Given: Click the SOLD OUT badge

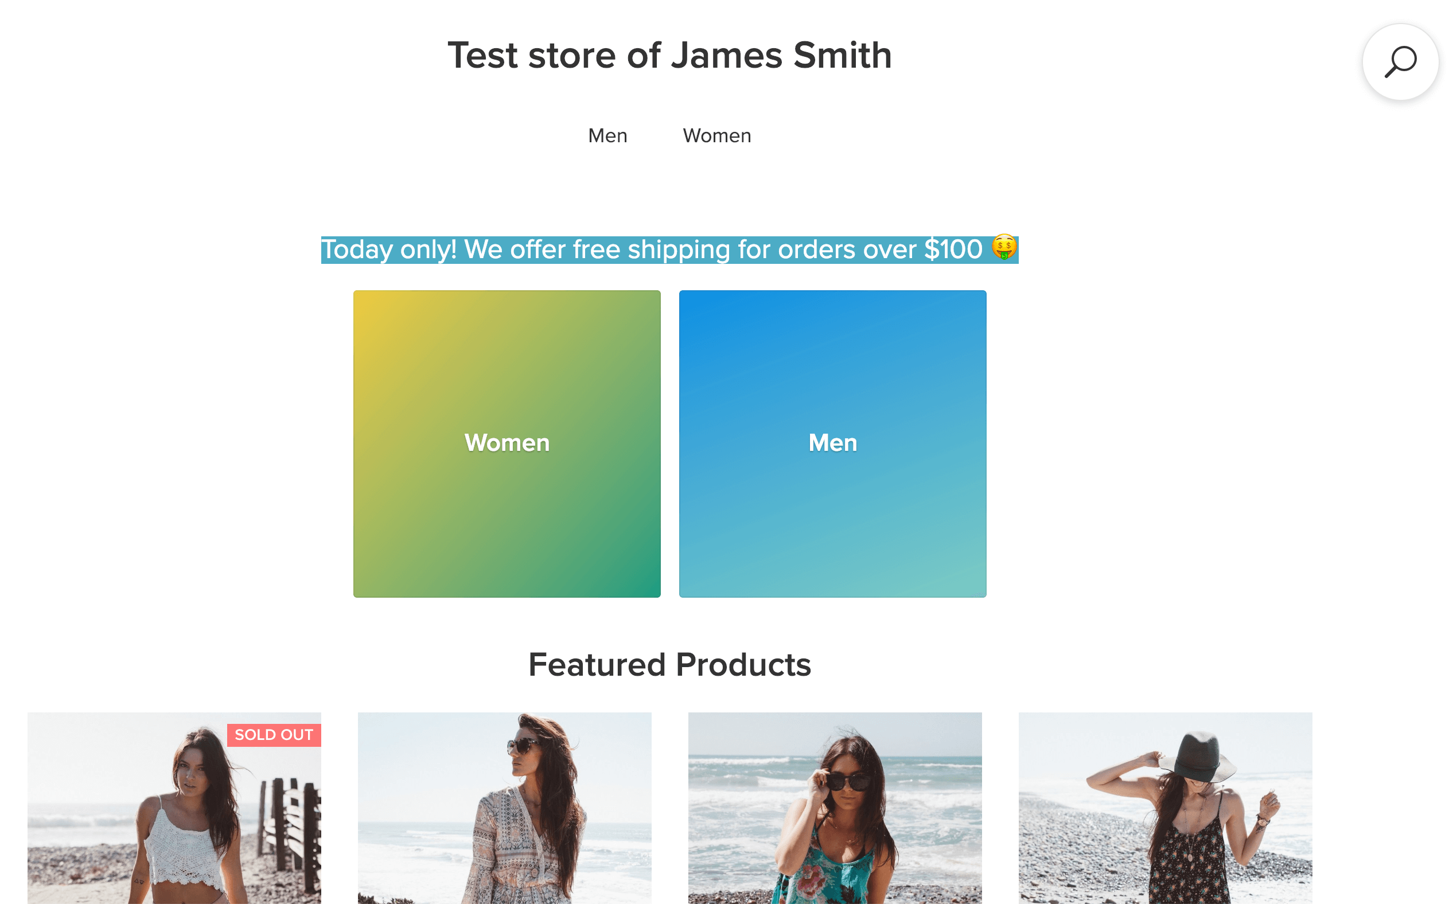Looking at the screenshot, I should [274, 735].
